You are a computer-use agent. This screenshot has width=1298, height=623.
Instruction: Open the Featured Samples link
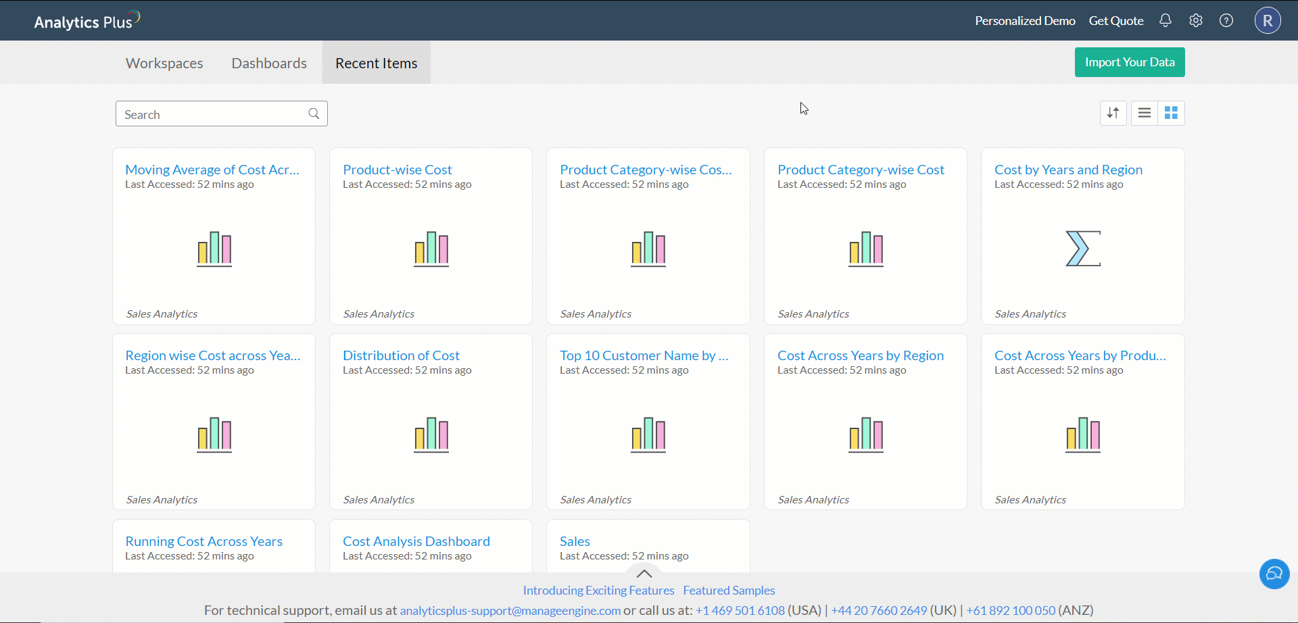click(729, 591)
